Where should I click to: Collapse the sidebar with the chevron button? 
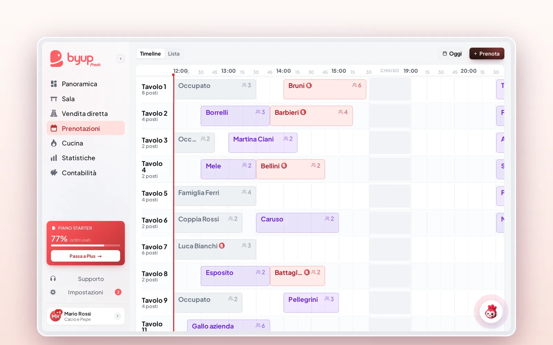click(x=121, y=59)
